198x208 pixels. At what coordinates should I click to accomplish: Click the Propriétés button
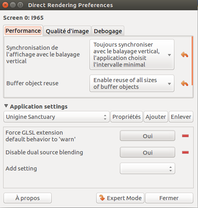click(x=127, y=117)
